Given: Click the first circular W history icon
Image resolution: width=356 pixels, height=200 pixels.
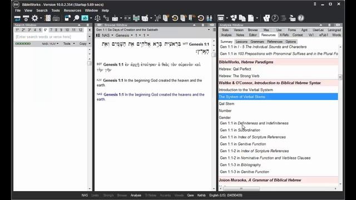Looking at the screenshot, I should click(x=175, y=18).
